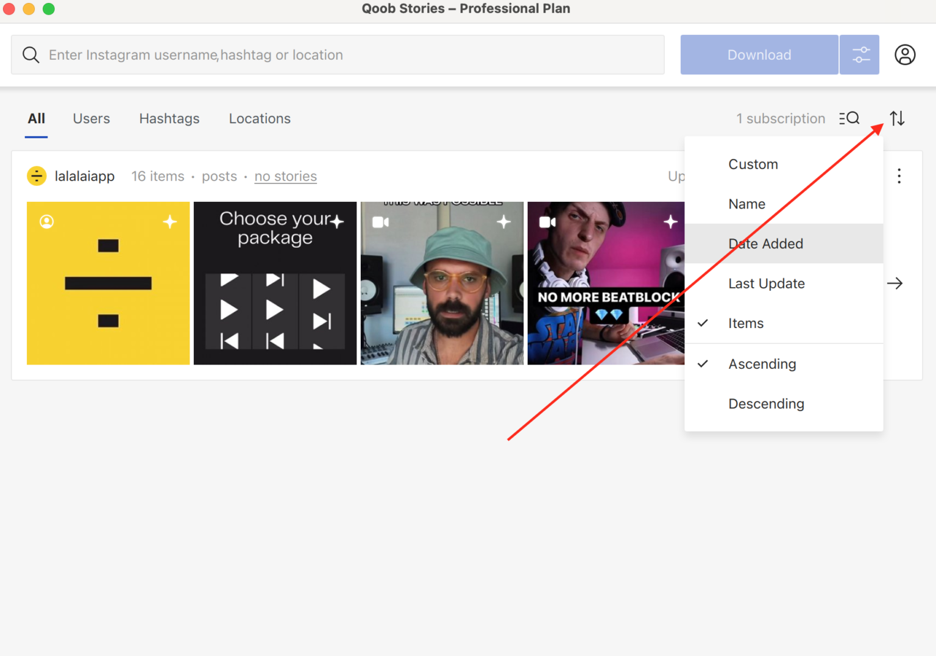Screen dimensions: 936x656
Task: Open the 'no stories' link
Action: pos(285,176)
